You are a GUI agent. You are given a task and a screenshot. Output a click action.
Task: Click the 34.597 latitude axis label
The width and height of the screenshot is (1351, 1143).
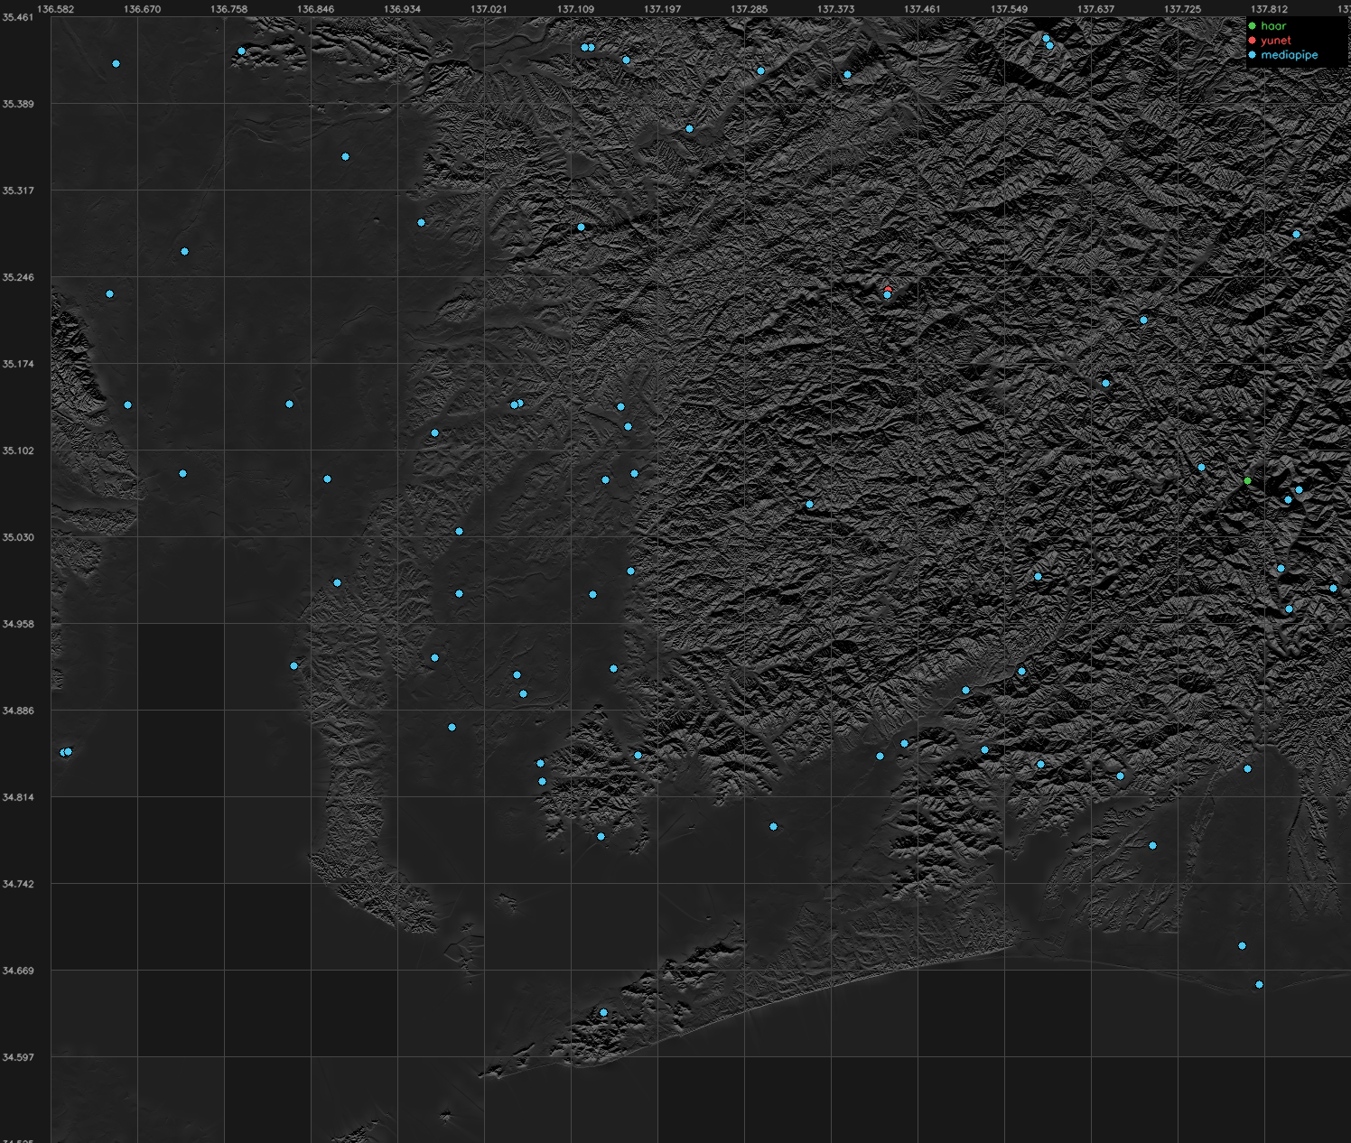pos(18,1057)
